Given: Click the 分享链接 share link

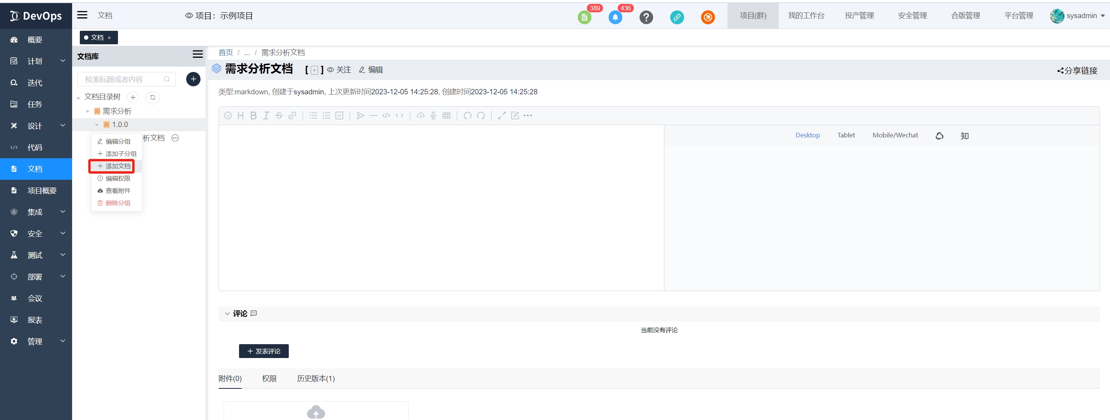Looking at the screenshot, I should click(x=1077, y=70).
